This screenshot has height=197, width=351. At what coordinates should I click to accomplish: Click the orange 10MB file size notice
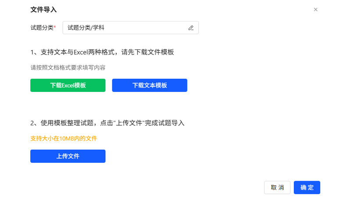(64, 138)
